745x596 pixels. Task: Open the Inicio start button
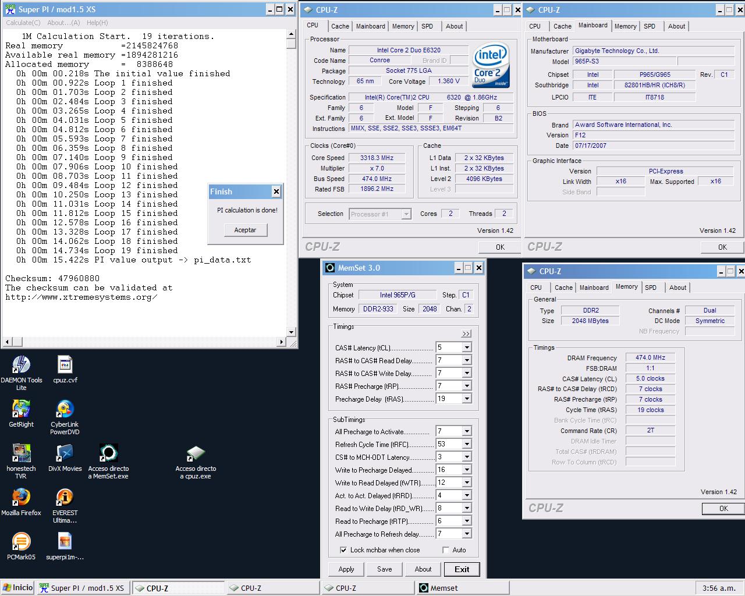18,588
